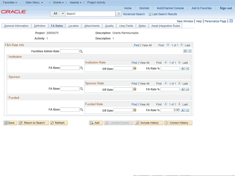The height and width of the screenshot is (176, 235).
Task: Click Personalize Page link
Action: point(216,21)
